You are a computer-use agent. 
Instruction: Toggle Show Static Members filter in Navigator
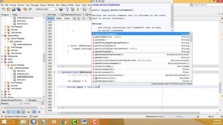(14, 112)
